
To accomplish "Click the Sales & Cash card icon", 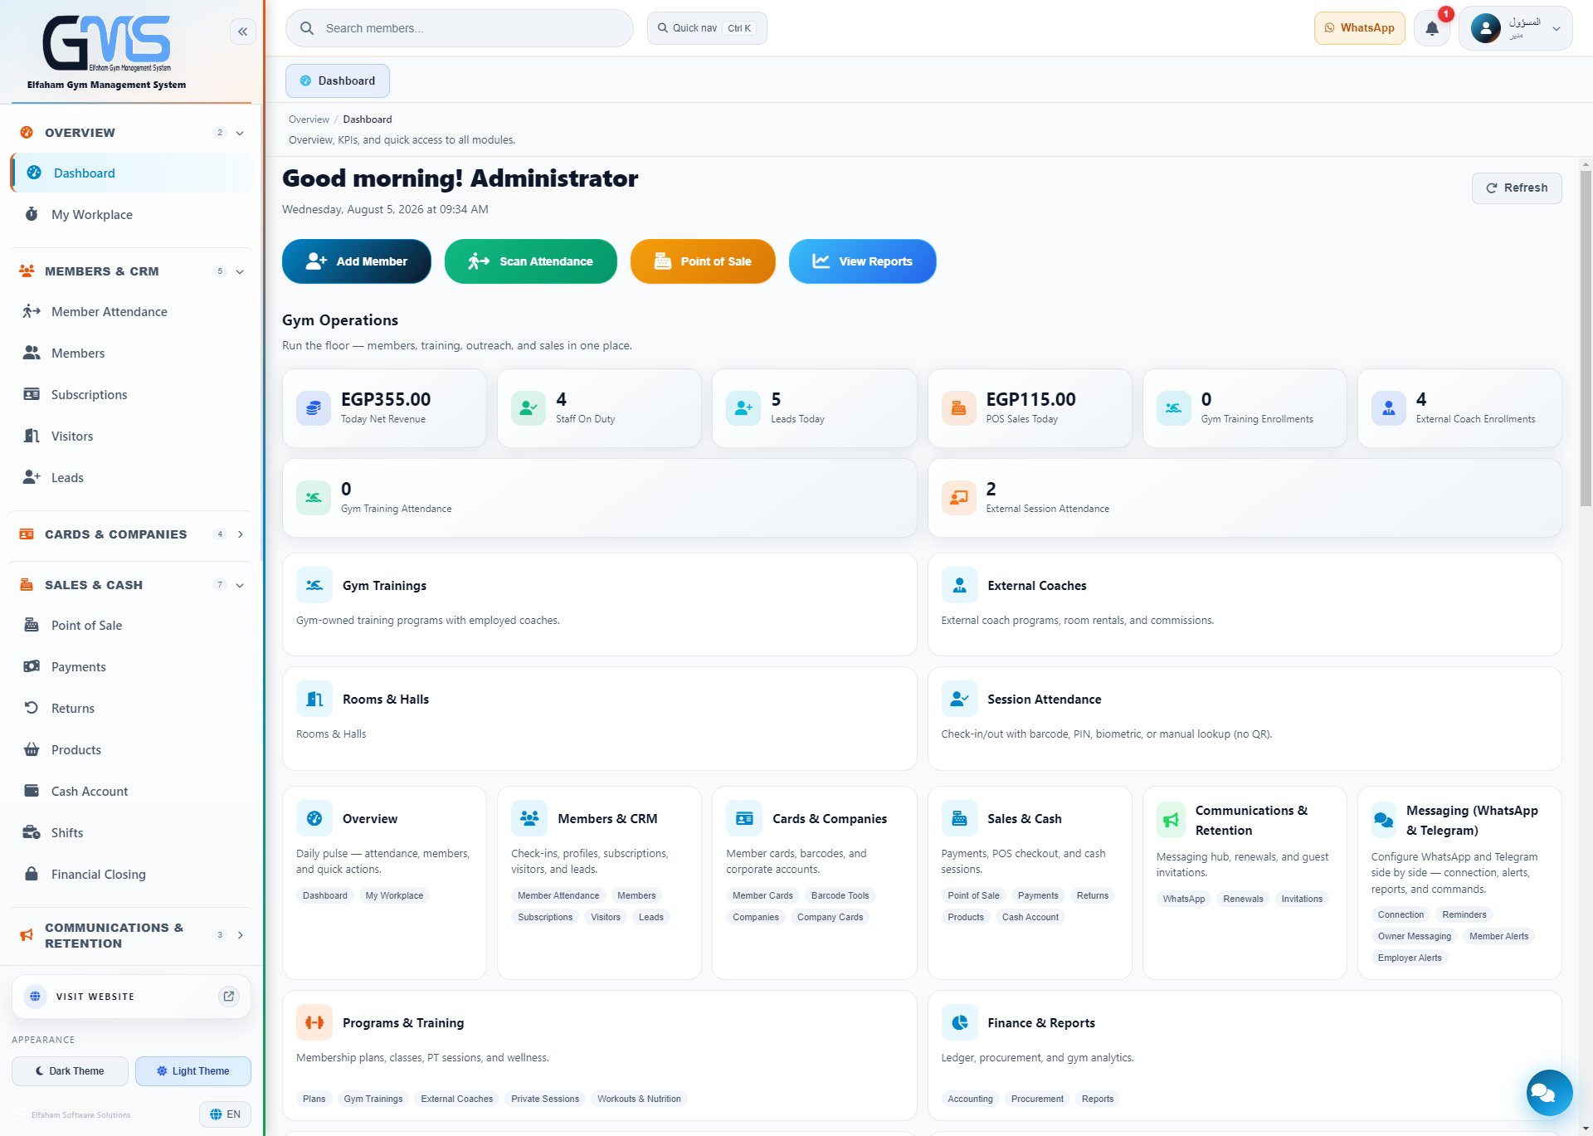I will pos(959,818).
